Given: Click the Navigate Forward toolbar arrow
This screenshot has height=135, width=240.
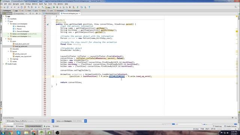Looking at the screenshot, I should click(x=39, y=7).
